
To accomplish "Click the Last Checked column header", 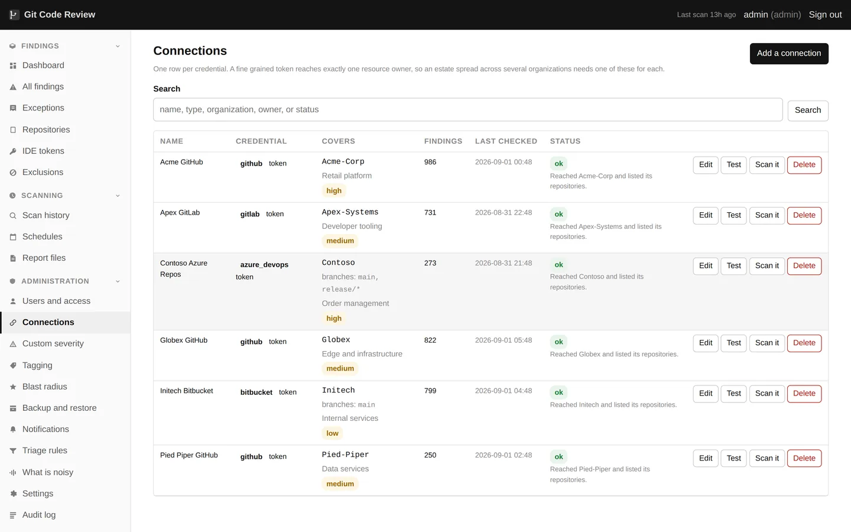I will point(506,141).
